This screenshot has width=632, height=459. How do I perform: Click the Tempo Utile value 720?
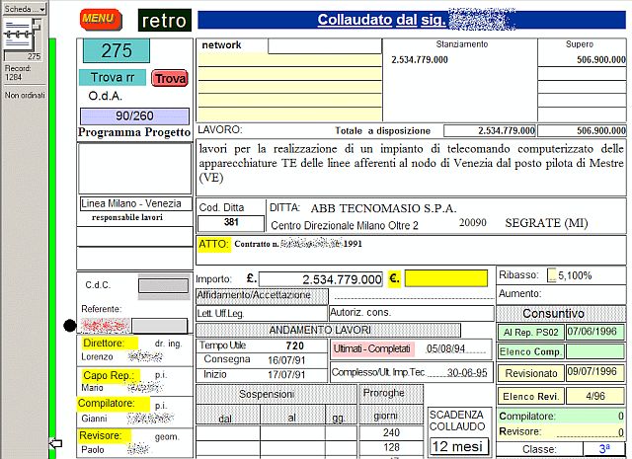pos(294,345)
